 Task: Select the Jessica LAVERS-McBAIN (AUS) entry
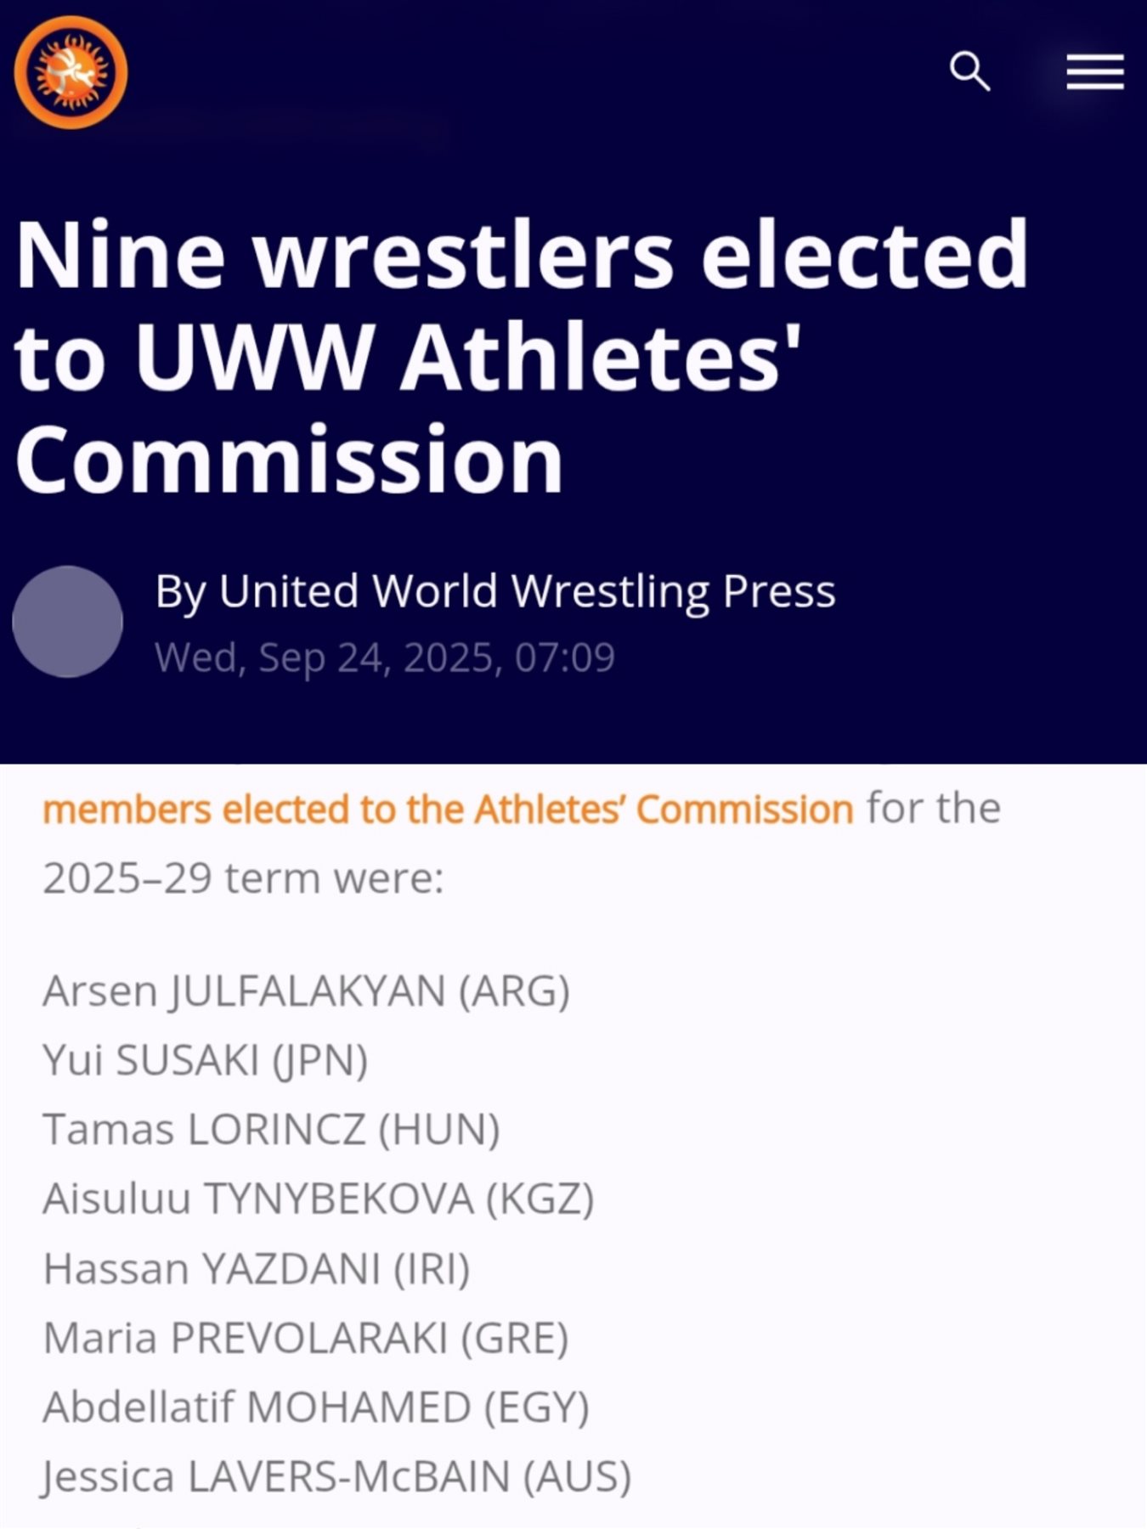tap(336, 1477)
